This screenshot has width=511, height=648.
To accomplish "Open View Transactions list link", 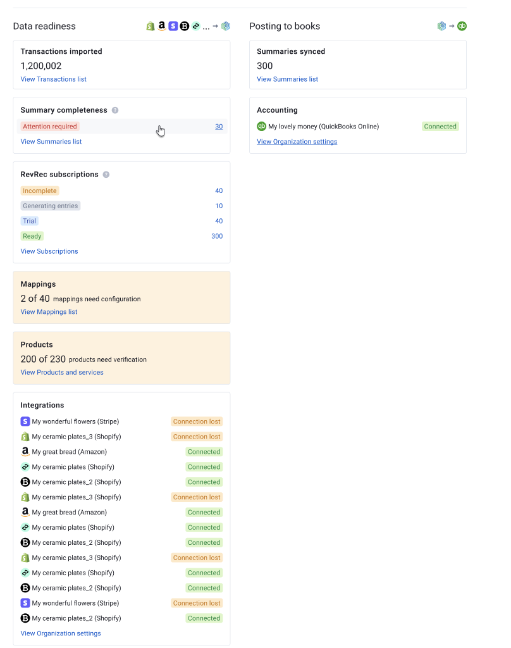I will click(53, 79).
